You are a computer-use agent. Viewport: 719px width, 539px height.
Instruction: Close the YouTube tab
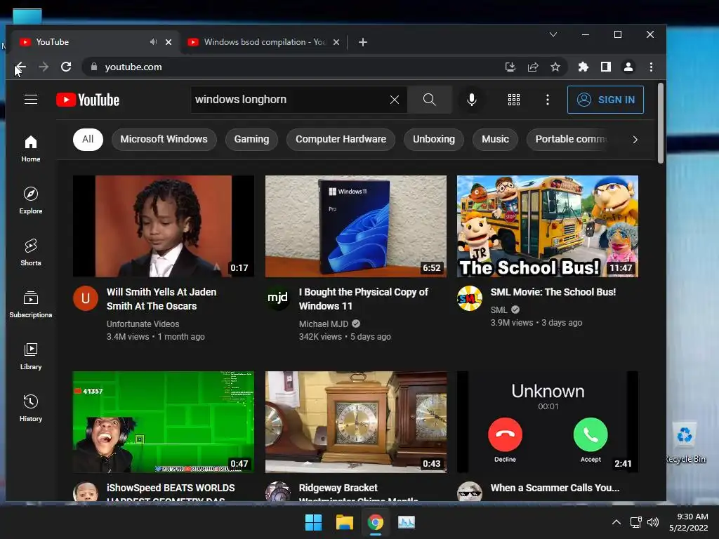click(x=169, y=41)
